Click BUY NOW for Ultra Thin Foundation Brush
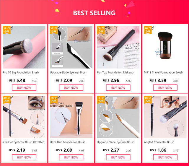The width and height of the screenshot is (189, 166). pyautogui.click(x=71, y=157)
